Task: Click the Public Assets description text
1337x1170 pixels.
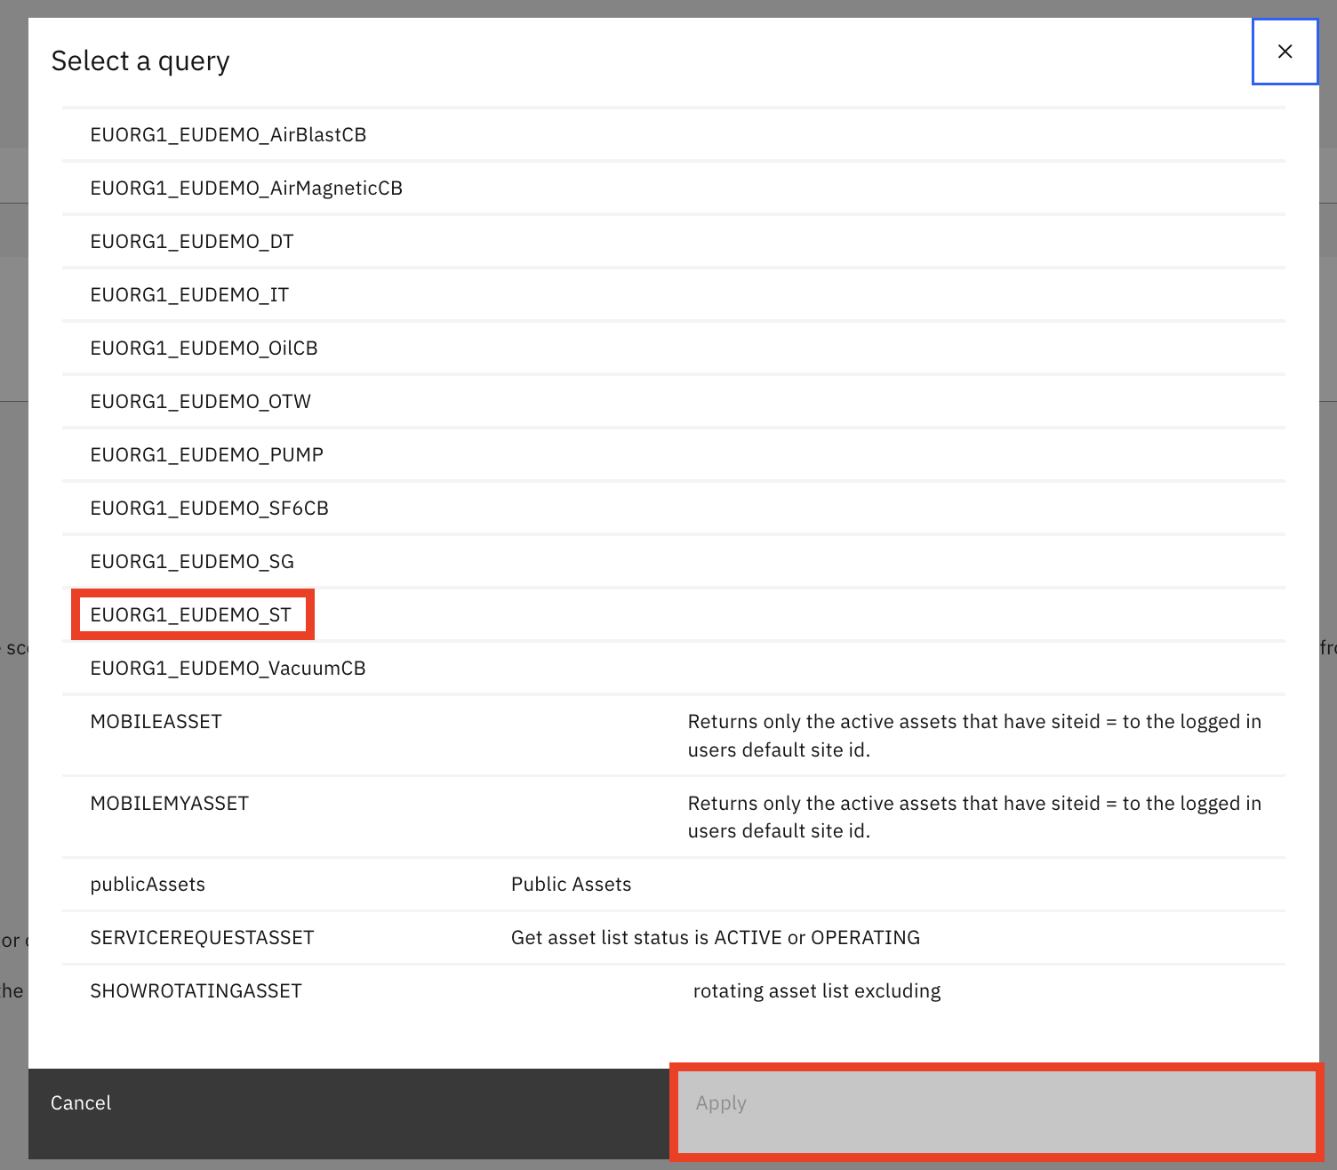Action: tap(571, 884)
